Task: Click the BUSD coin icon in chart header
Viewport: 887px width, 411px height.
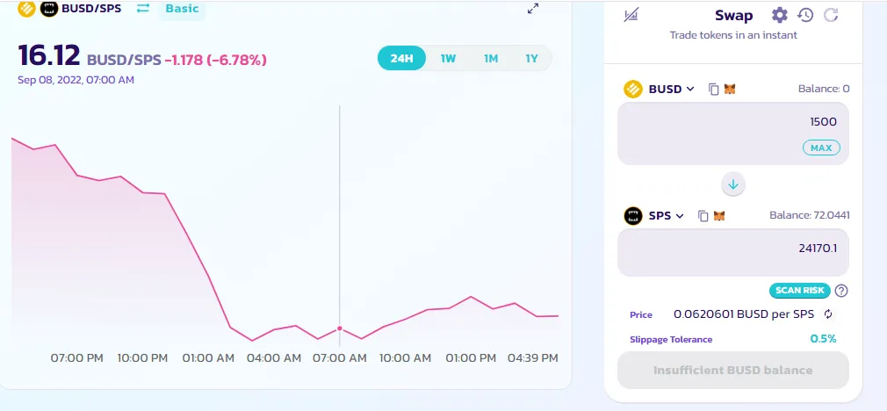Action: point(26,9)
